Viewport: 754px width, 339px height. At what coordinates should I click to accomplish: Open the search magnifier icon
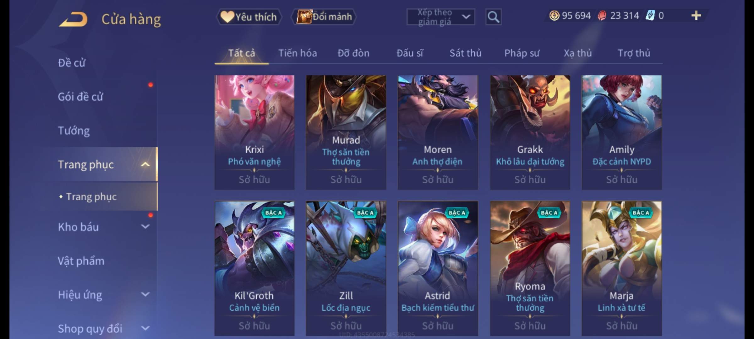[x=493, y=17]
